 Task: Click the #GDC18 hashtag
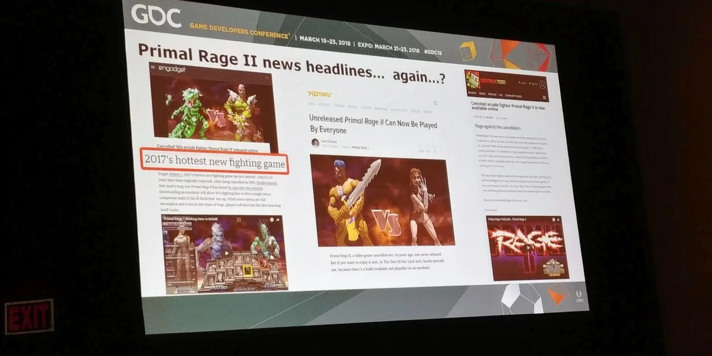433,51
